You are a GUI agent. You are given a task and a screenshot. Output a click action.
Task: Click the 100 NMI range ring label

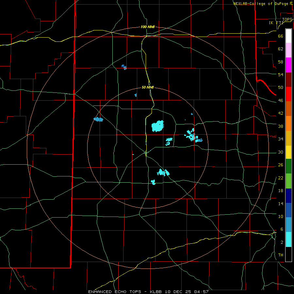point(148,27)
